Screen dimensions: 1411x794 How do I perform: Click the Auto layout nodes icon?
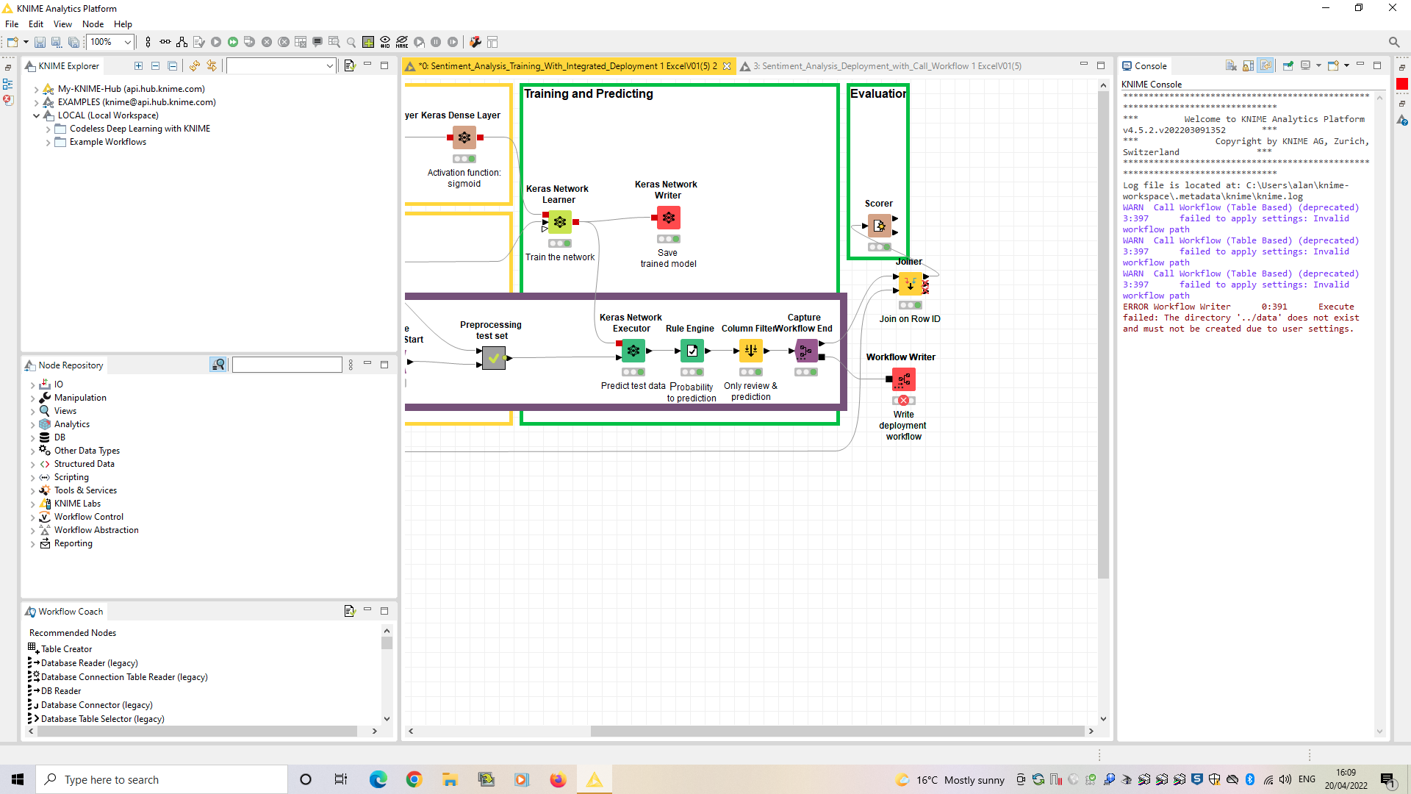coord(182,43)
